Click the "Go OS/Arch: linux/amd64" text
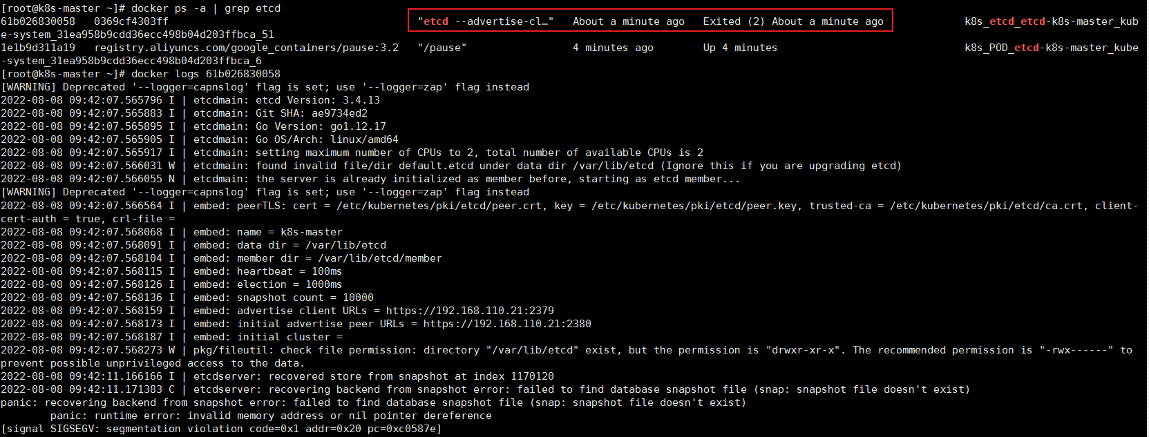 click(x=327, y=139)
